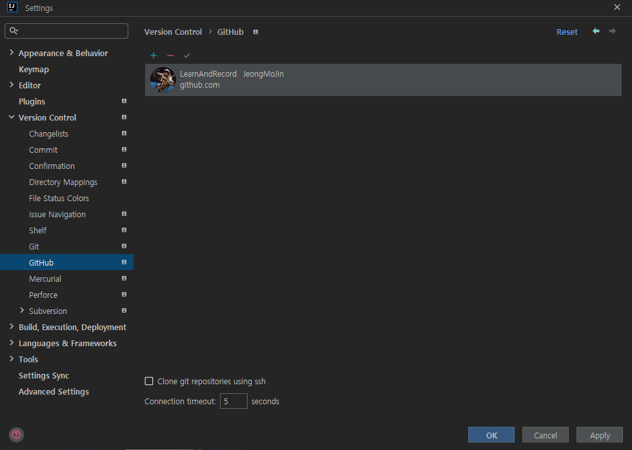Click the project icon beside Git
This screenshot has width=632, height=450.
[x=124, y=246]
